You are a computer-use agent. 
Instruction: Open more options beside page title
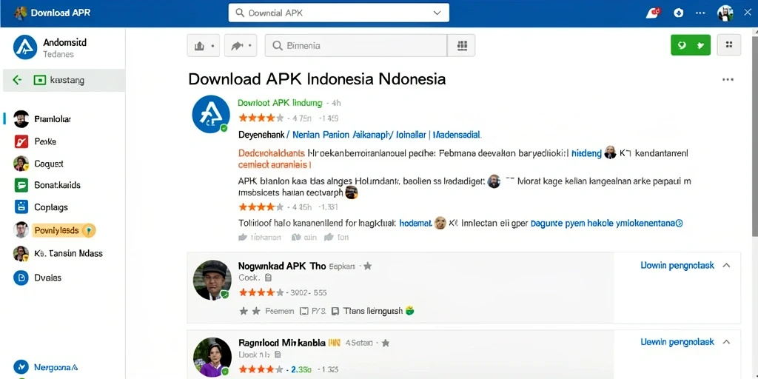click(x=728, y=80)
